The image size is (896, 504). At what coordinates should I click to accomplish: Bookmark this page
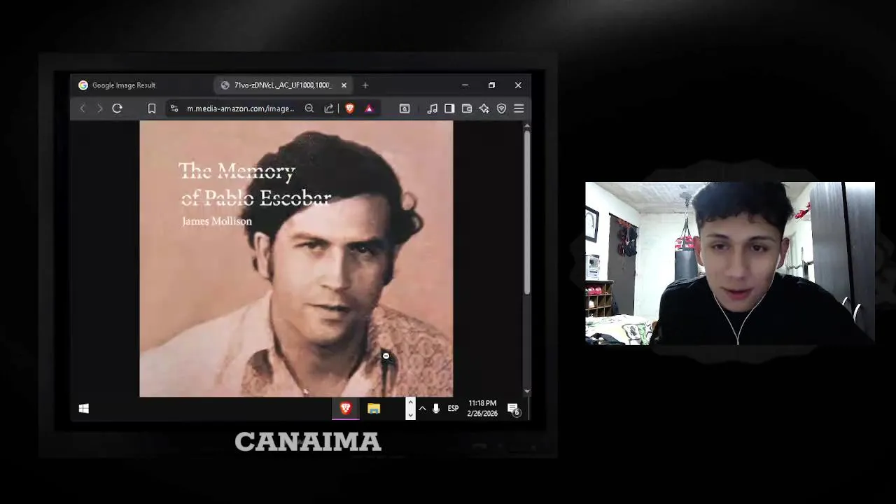pos(151,108)
